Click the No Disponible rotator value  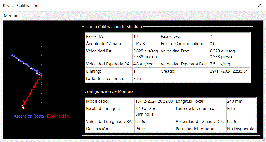pyautogui.click(x=241, y=129)
